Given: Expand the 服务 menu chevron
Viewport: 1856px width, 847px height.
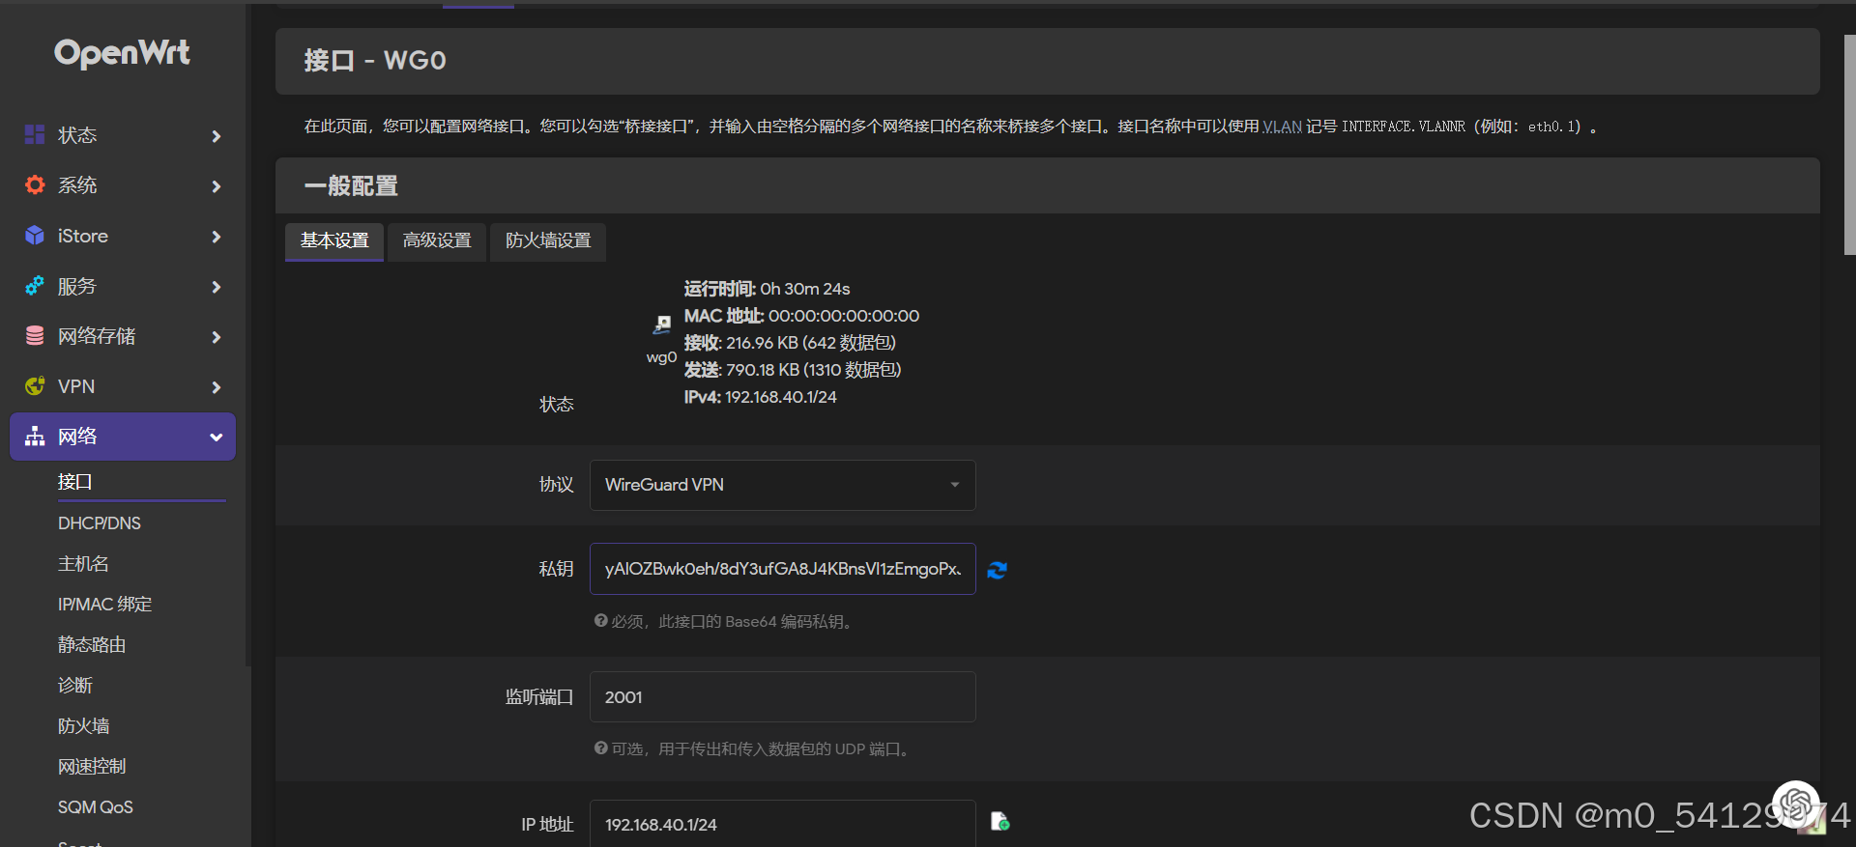Looking at the screenshot, I should click(x=217, y=287).
